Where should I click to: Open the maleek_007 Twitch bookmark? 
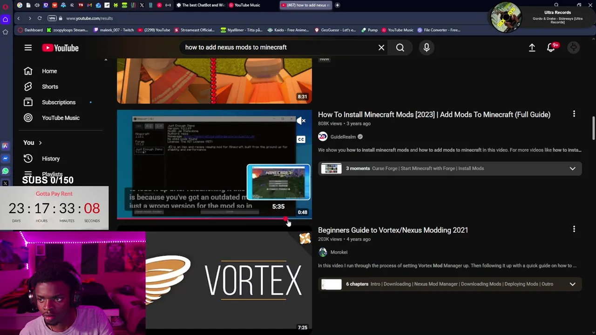[x=113, y=30]
